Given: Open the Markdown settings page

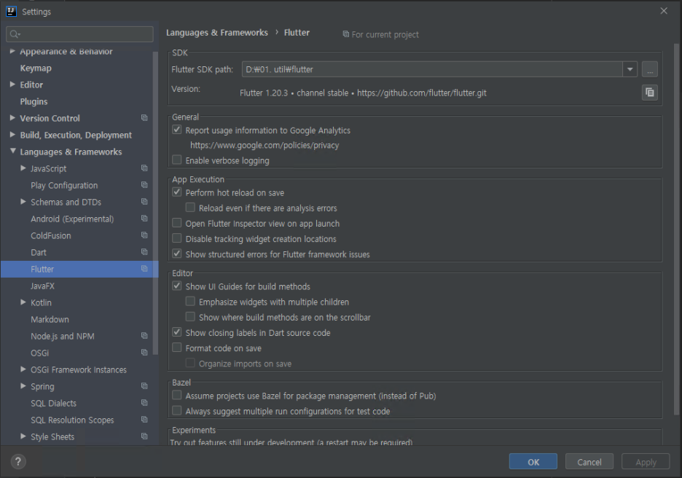Looking at the screenshot, I should coord(50,320).
